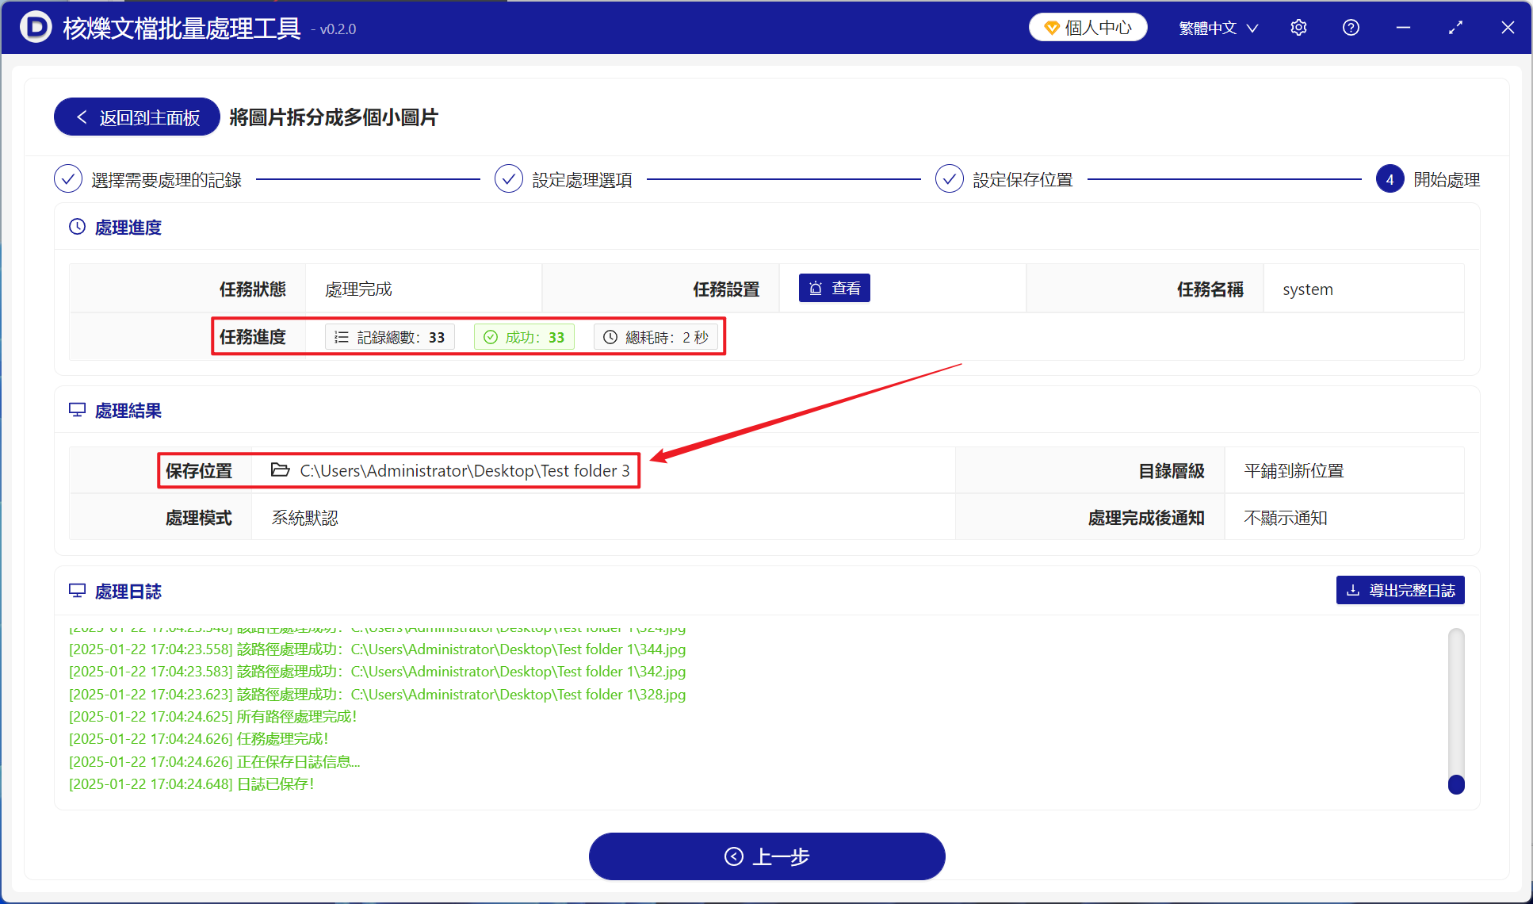Click the 處理結果 section heading
1533x904 pixels.
(128, 411)
